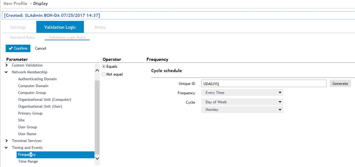Collapse the Network Membership node arrow
The width and height of the screenshot is (355, 167).
tap(6, 72)
